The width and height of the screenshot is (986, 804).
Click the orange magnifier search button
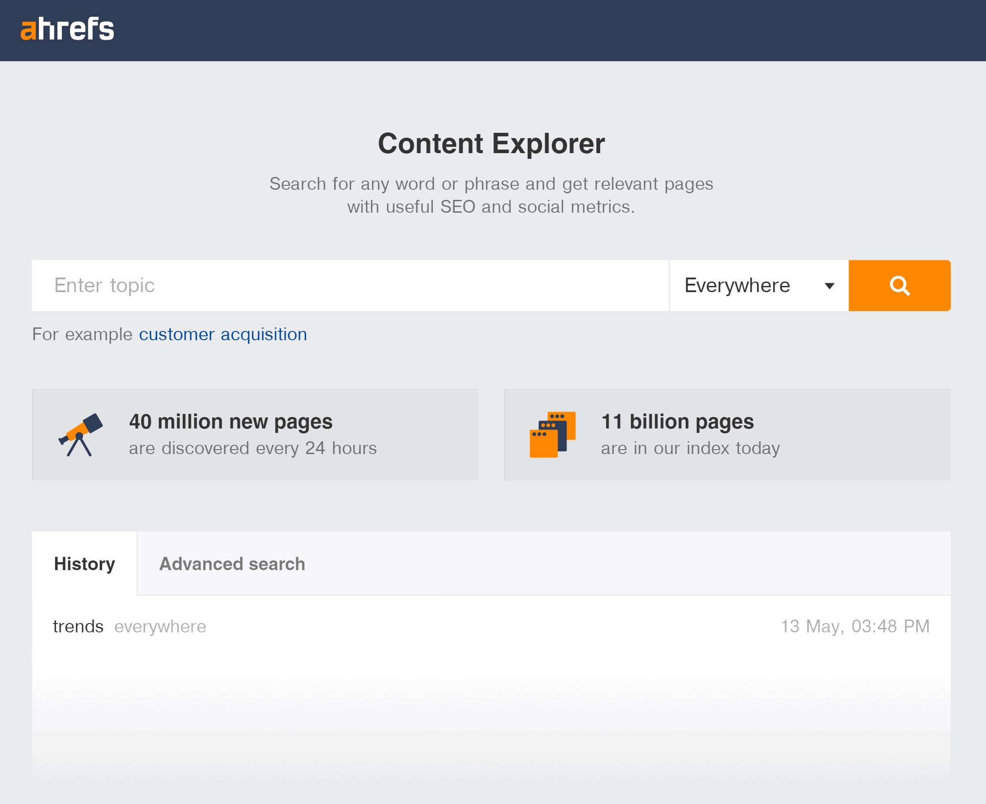pyautogui.click(x=899, y=286)
